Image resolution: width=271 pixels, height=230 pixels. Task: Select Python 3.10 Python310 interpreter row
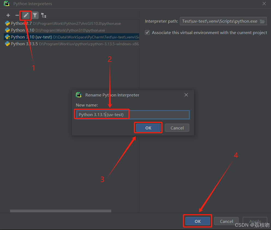pos(71,30)
